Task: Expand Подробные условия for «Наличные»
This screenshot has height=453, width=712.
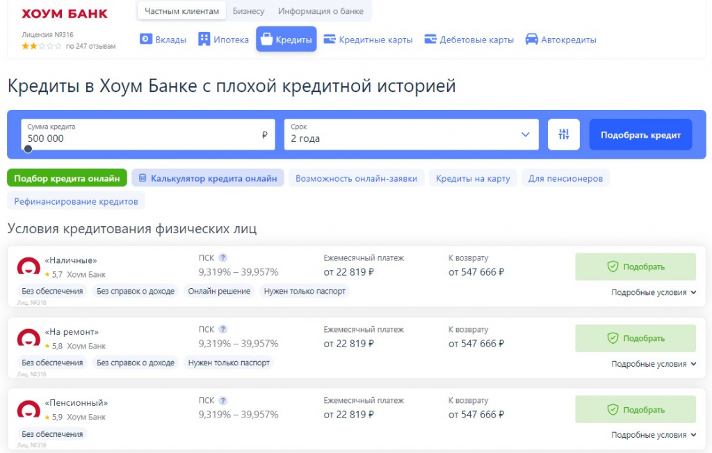Action: coord(654,292)
